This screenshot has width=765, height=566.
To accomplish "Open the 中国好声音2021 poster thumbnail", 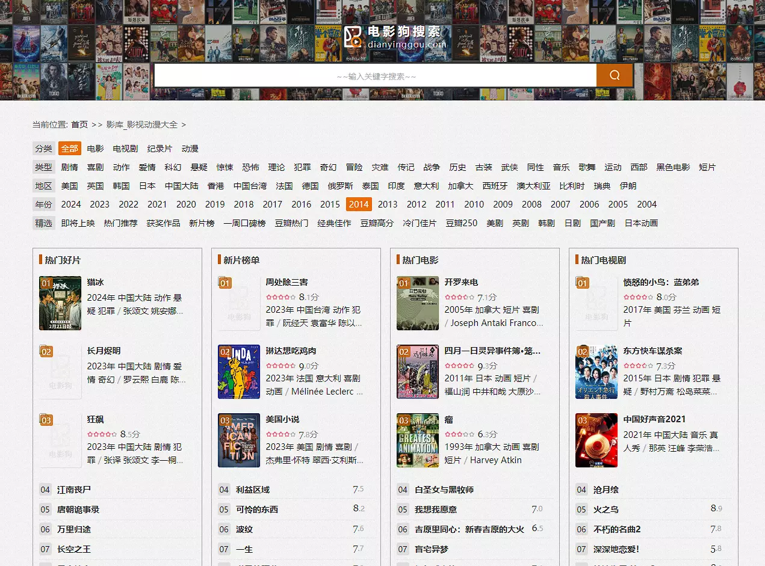I will tap(596, 440).
